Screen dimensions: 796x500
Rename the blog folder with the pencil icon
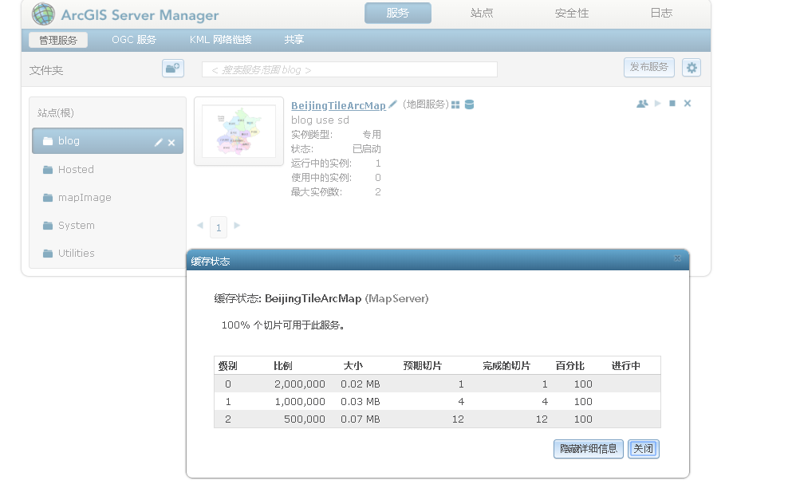[x=159, y=143]
